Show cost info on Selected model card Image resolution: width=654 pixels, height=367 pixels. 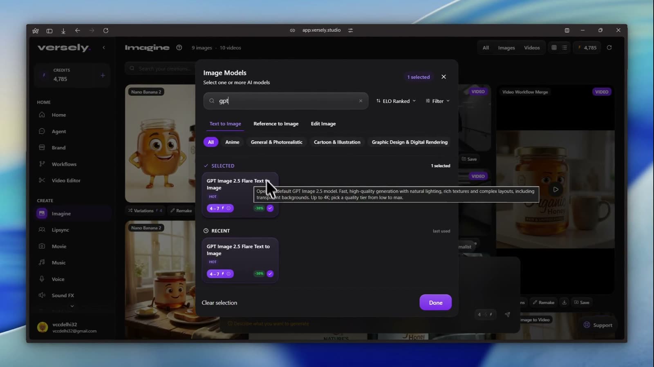[x=228, y=208]
